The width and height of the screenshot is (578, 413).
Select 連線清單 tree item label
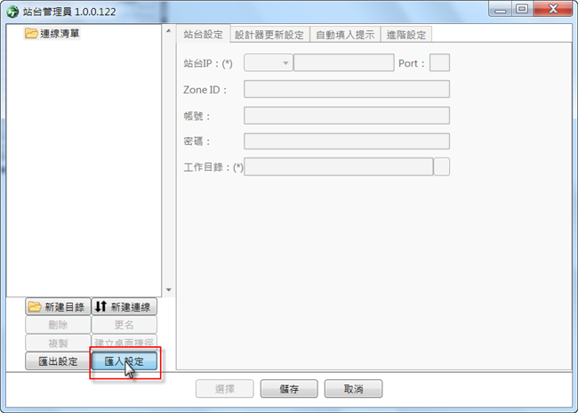pos(60,34)
